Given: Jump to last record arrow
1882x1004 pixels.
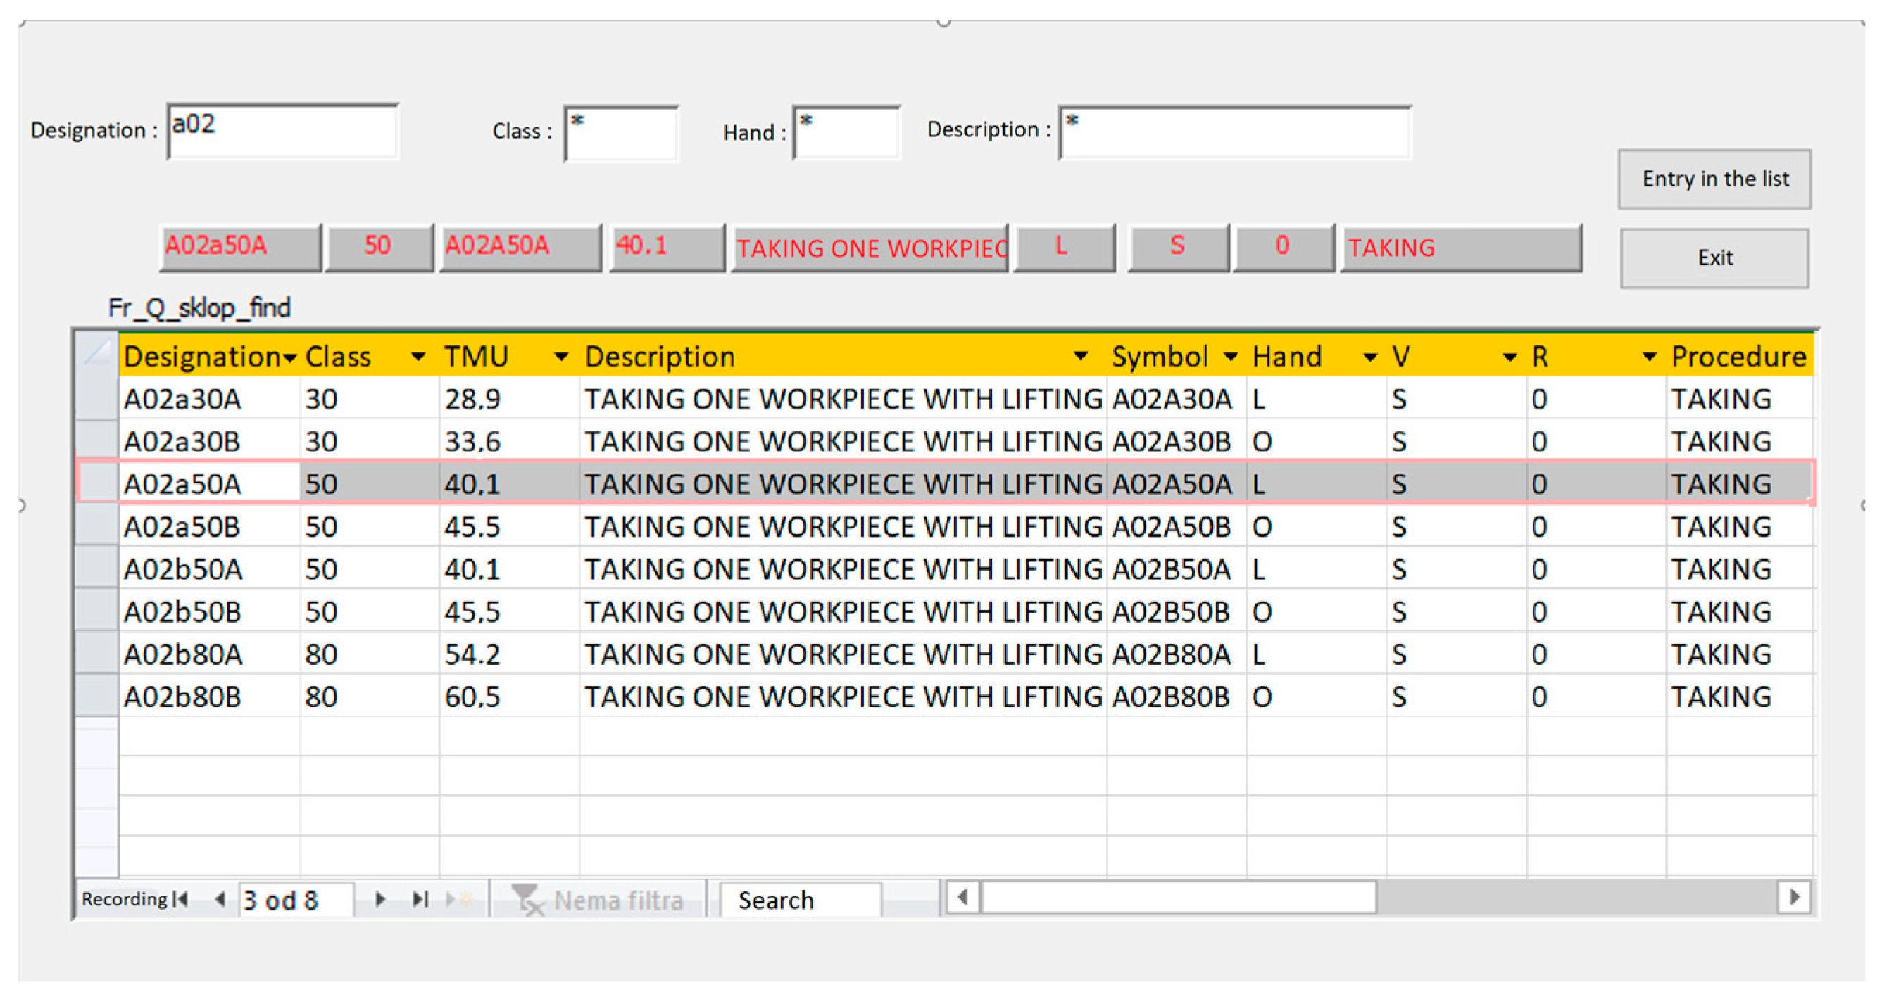Looking at the screenshot, I should (x=420, y=899).
